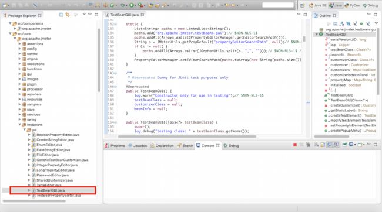382x212 pixels.
Task: Toggle Link with Editor in Package Explorer
Action: click(x=68, y=15)
